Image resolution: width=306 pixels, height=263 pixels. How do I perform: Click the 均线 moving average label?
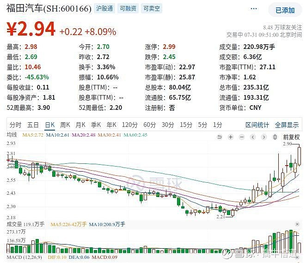pyautogui.click(x=12, y=134)
